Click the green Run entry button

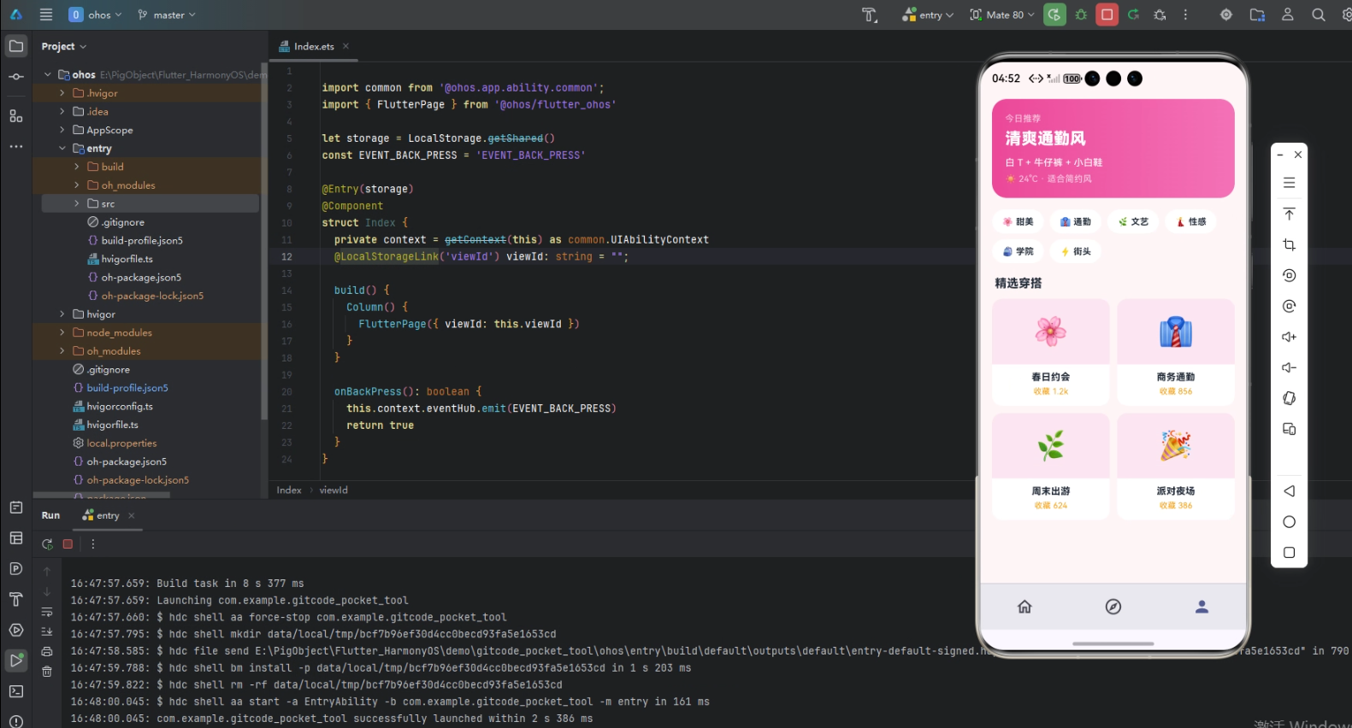pyautogui.click(x=1054, y=15)
